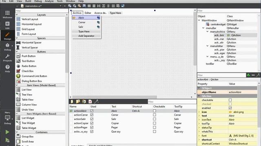Viewport: 261px width, 146px height.
Task: Select the Salir menu entry
Action: [86, 27]
